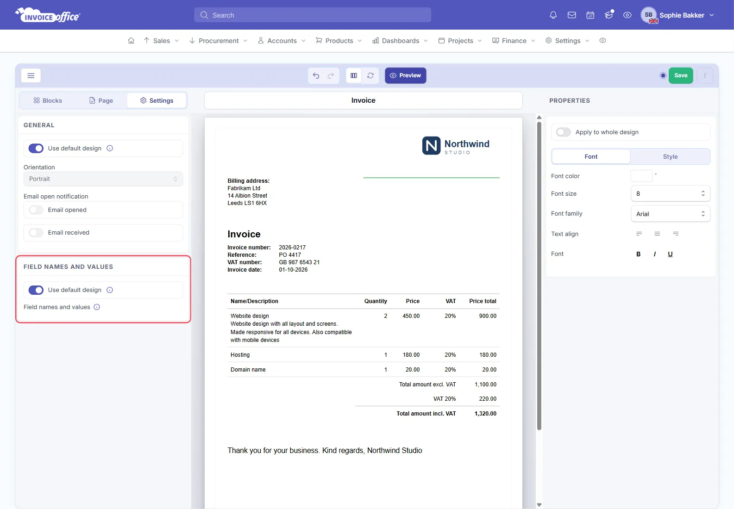Viewport: 734px width, 509px height.
Task: Open the Orientation dropdown
Action: coord(103,179)
